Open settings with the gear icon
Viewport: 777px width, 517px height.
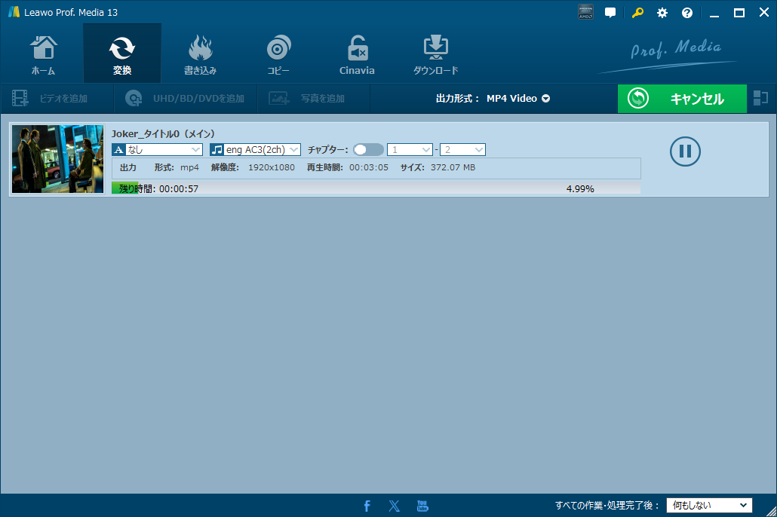click(662, 13)
